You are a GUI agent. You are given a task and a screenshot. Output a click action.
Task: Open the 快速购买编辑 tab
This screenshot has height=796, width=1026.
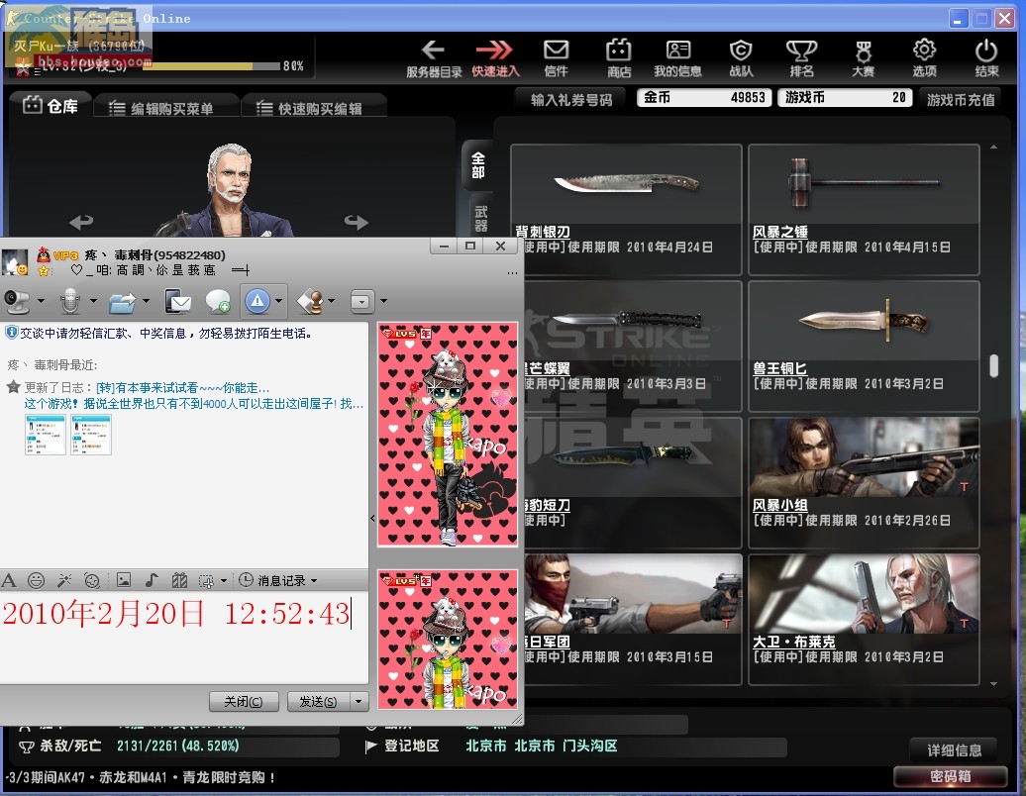[314, 107]
